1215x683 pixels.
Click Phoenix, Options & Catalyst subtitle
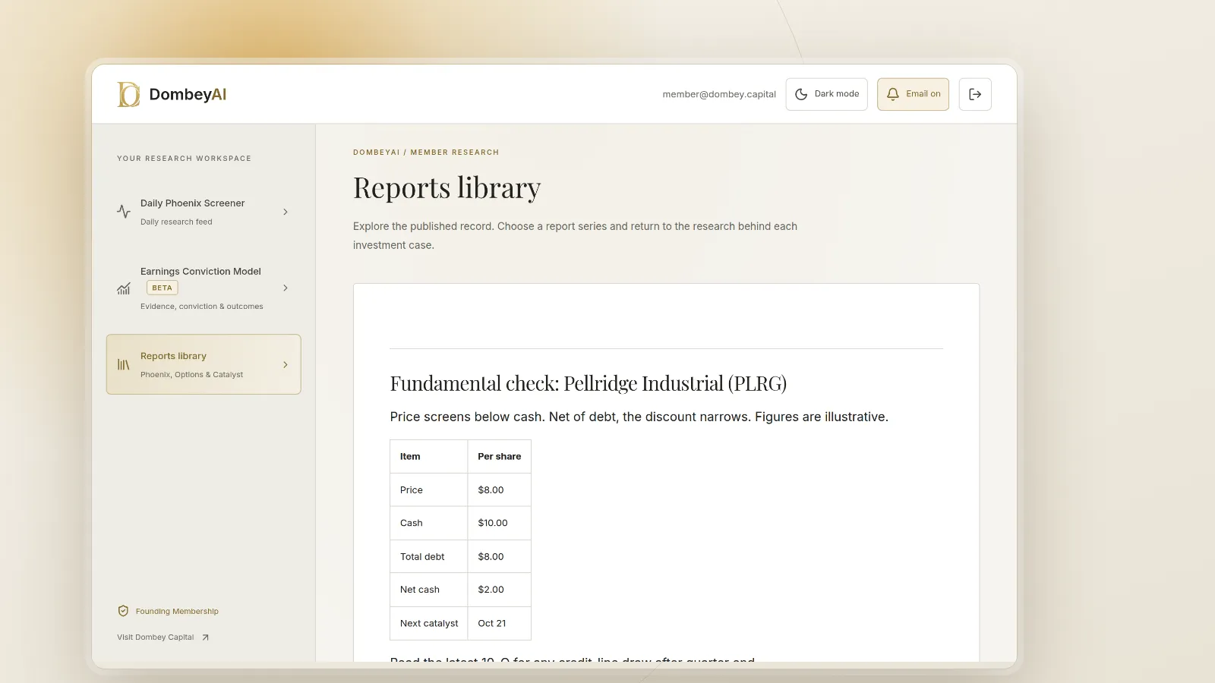tap(191, 375)
